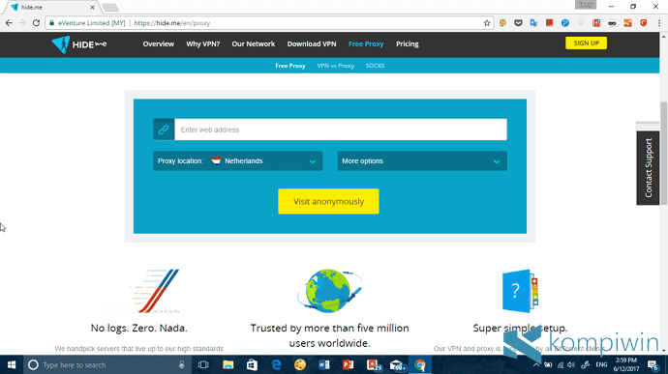
Task: Open Word from the taskbar
Action: [323, 364]
